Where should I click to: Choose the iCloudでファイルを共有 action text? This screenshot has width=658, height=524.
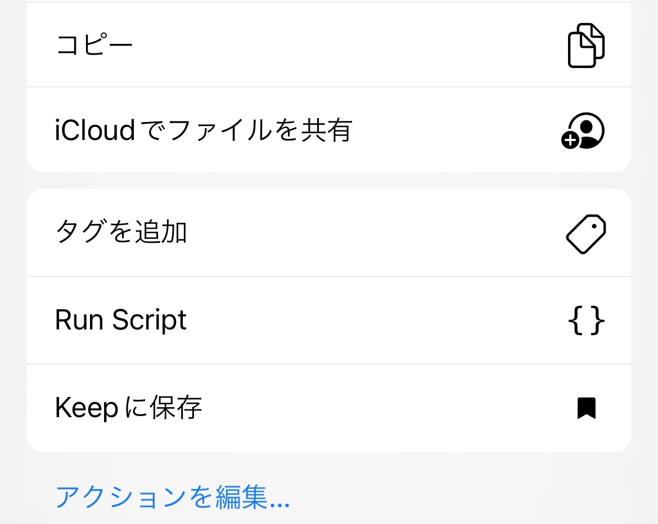[204, 130]
